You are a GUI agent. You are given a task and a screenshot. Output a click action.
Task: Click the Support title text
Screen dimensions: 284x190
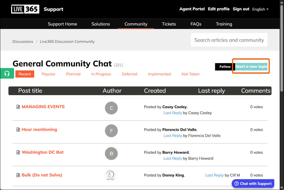coord(53,9)
